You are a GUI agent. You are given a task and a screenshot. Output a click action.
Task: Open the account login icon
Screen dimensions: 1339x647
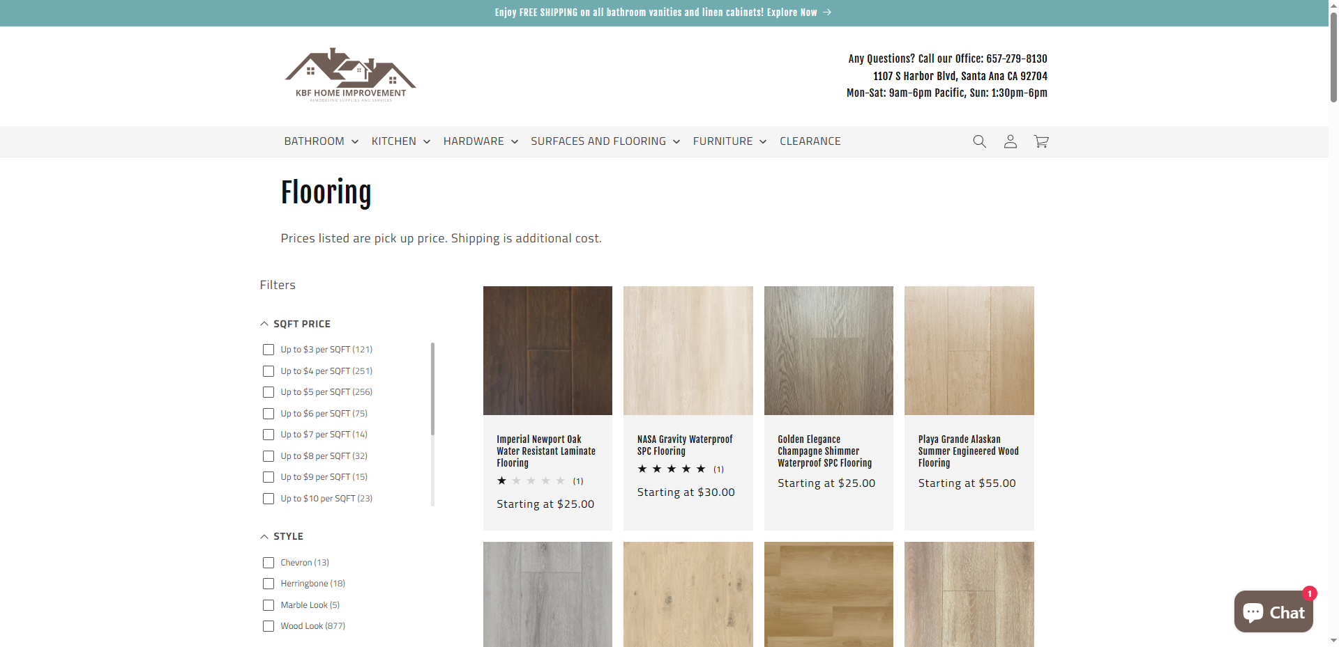click(x=1010, y=141)
